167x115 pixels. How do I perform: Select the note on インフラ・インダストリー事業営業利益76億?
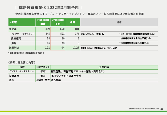(137, 34)
